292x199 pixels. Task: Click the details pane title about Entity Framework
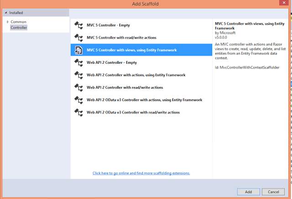click(250, 26)
